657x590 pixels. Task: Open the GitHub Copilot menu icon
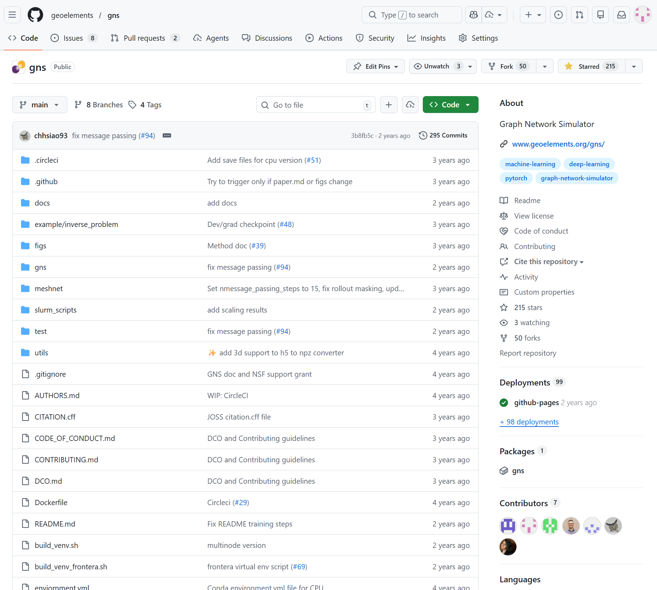click(473, 15)
